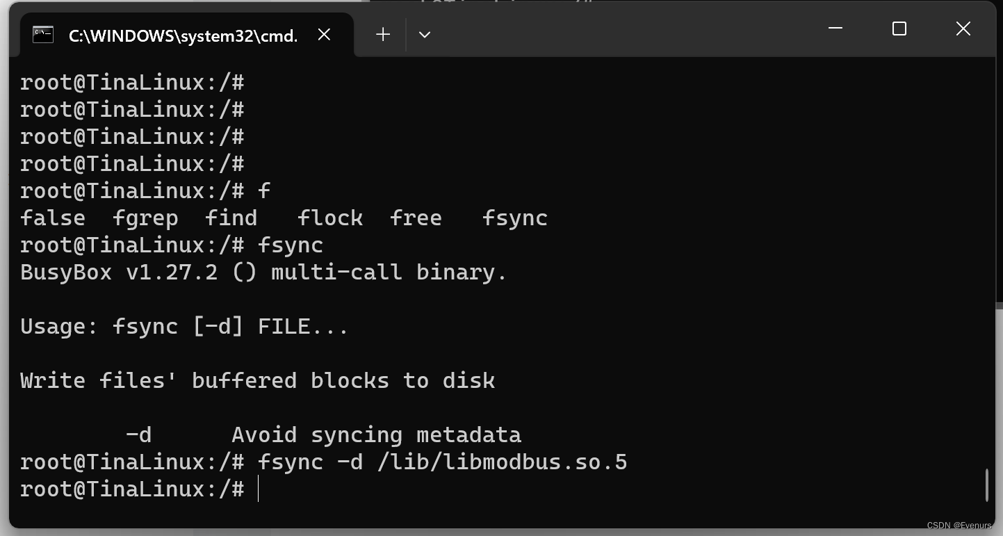Click the free suggestion text
Viewport: 1003px width, 536px height.
coord(416,218)
